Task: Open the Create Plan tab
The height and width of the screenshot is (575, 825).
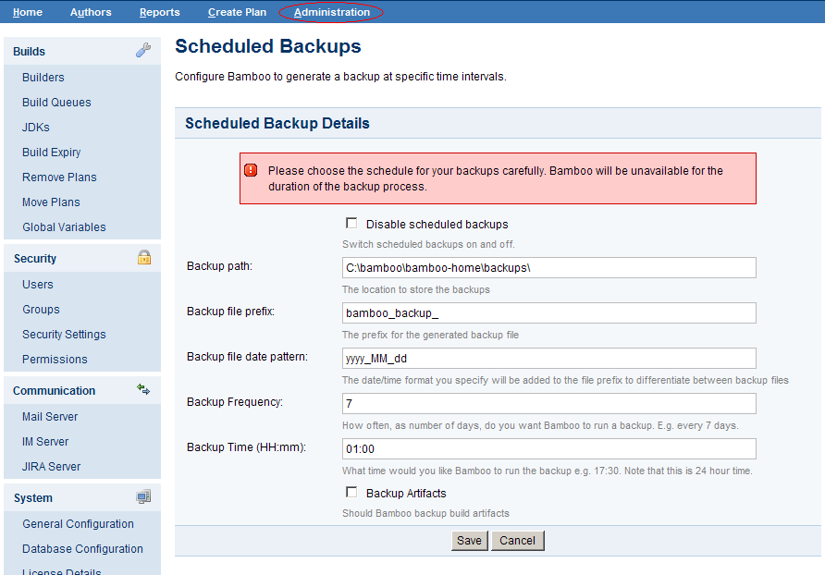Action: click(x=237, y=12)
